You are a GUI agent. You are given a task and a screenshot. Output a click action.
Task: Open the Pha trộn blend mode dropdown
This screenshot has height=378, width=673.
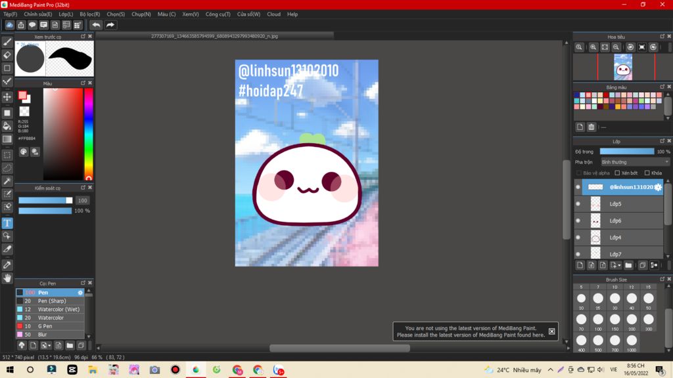[x=635, y=162]
